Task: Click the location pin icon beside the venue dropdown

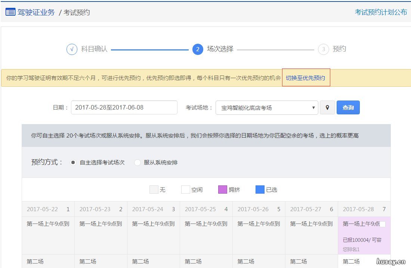Action: tap(327, 107)
